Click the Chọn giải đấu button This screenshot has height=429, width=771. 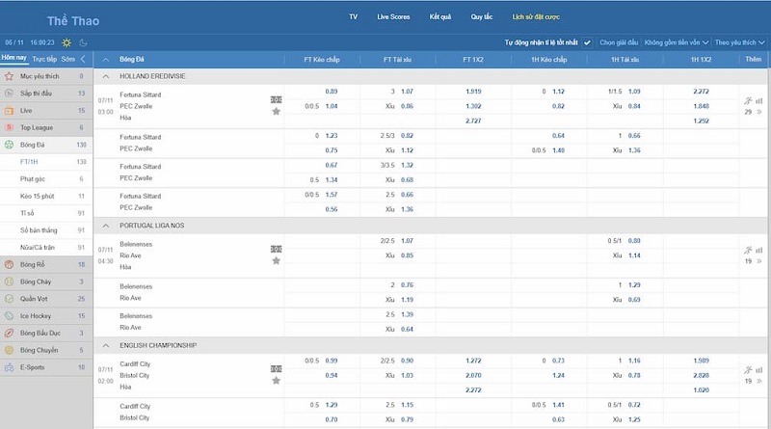click(620, 42)
